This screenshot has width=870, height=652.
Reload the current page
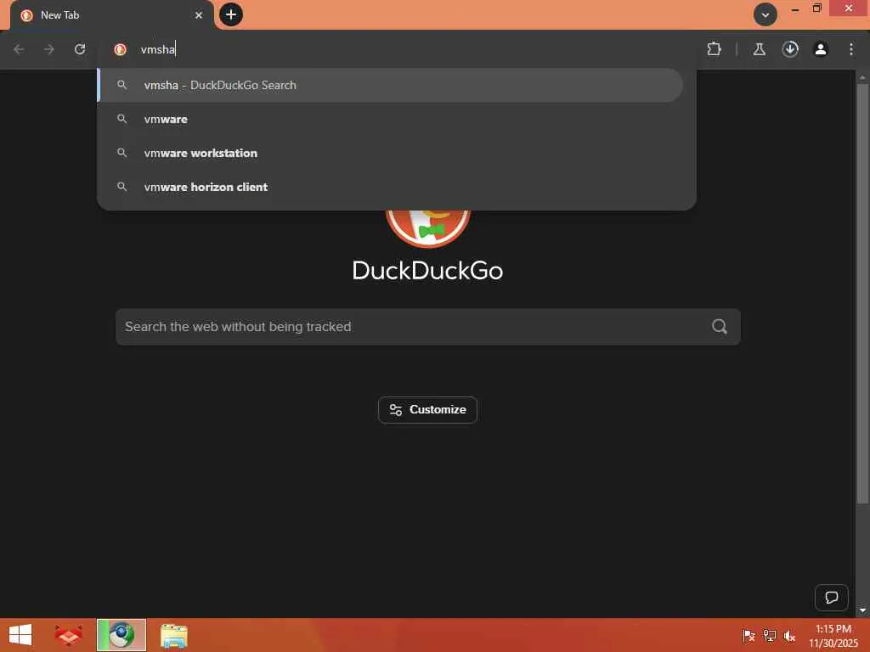click(x=80, y=49)
